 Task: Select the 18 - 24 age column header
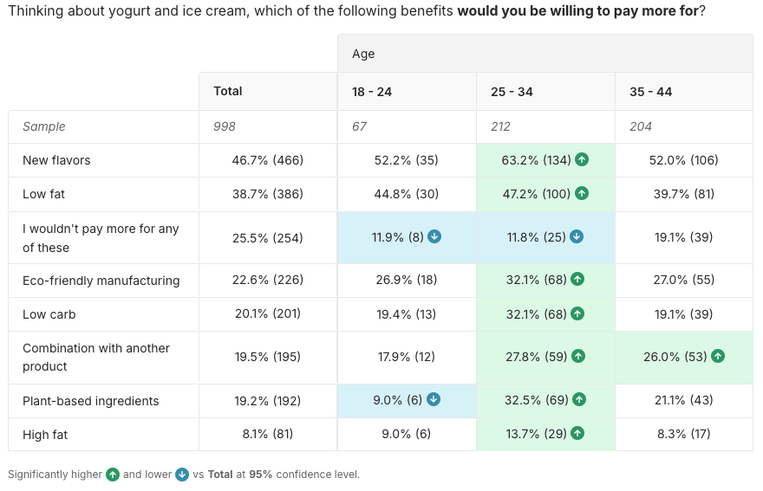(372, 92)
